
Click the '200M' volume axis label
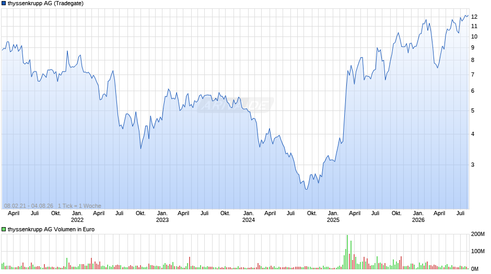click(x=478, y=234)
